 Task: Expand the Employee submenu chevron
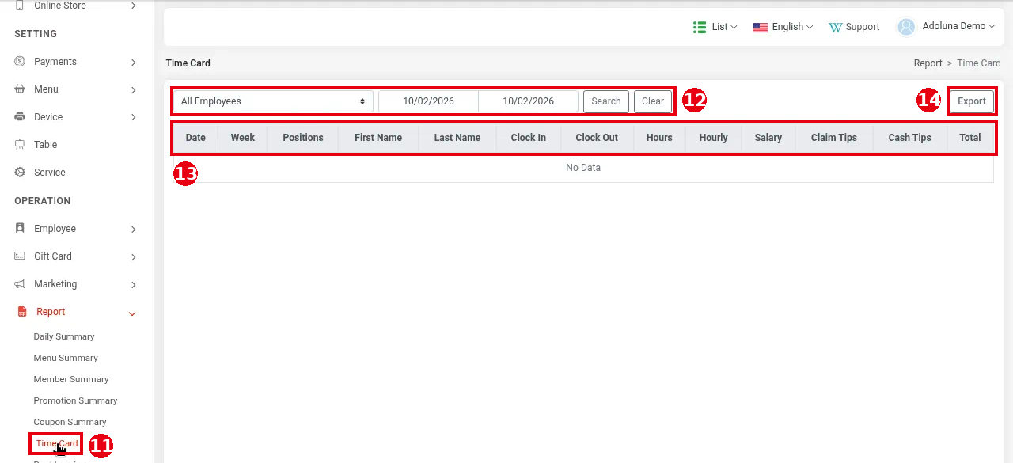click(133, 230)
